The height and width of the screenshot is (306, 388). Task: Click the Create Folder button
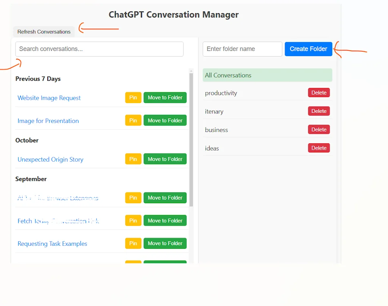coord(308,49)
